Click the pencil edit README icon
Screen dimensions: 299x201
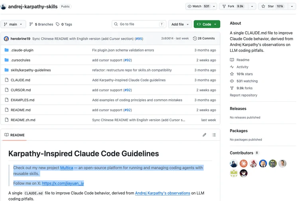tap(205, 135)
